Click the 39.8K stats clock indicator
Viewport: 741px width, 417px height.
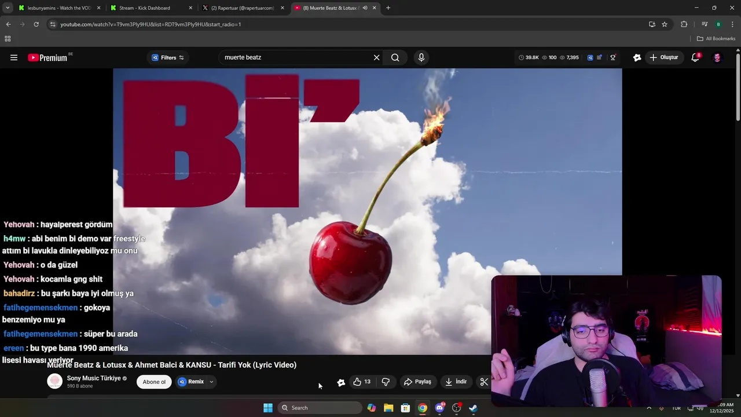click(529, 57)
